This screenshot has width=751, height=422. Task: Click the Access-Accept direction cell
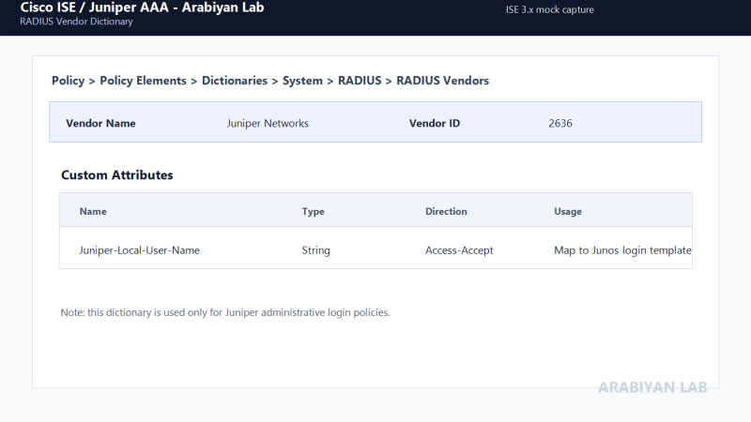(459, 250)
